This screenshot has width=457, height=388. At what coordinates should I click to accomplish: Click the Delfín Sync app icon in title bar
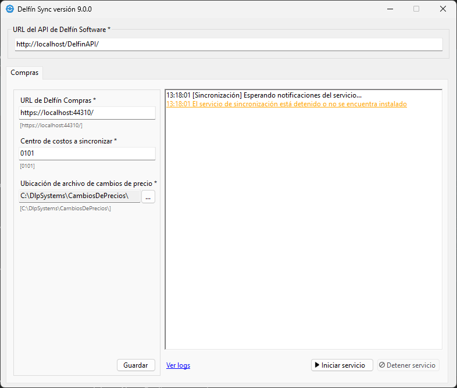(9, 9)
